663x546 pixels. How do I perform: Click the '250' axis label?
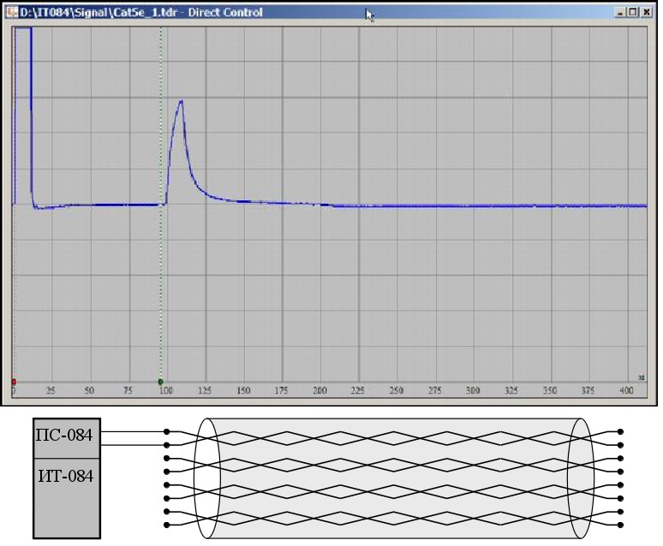pos(397,390)
